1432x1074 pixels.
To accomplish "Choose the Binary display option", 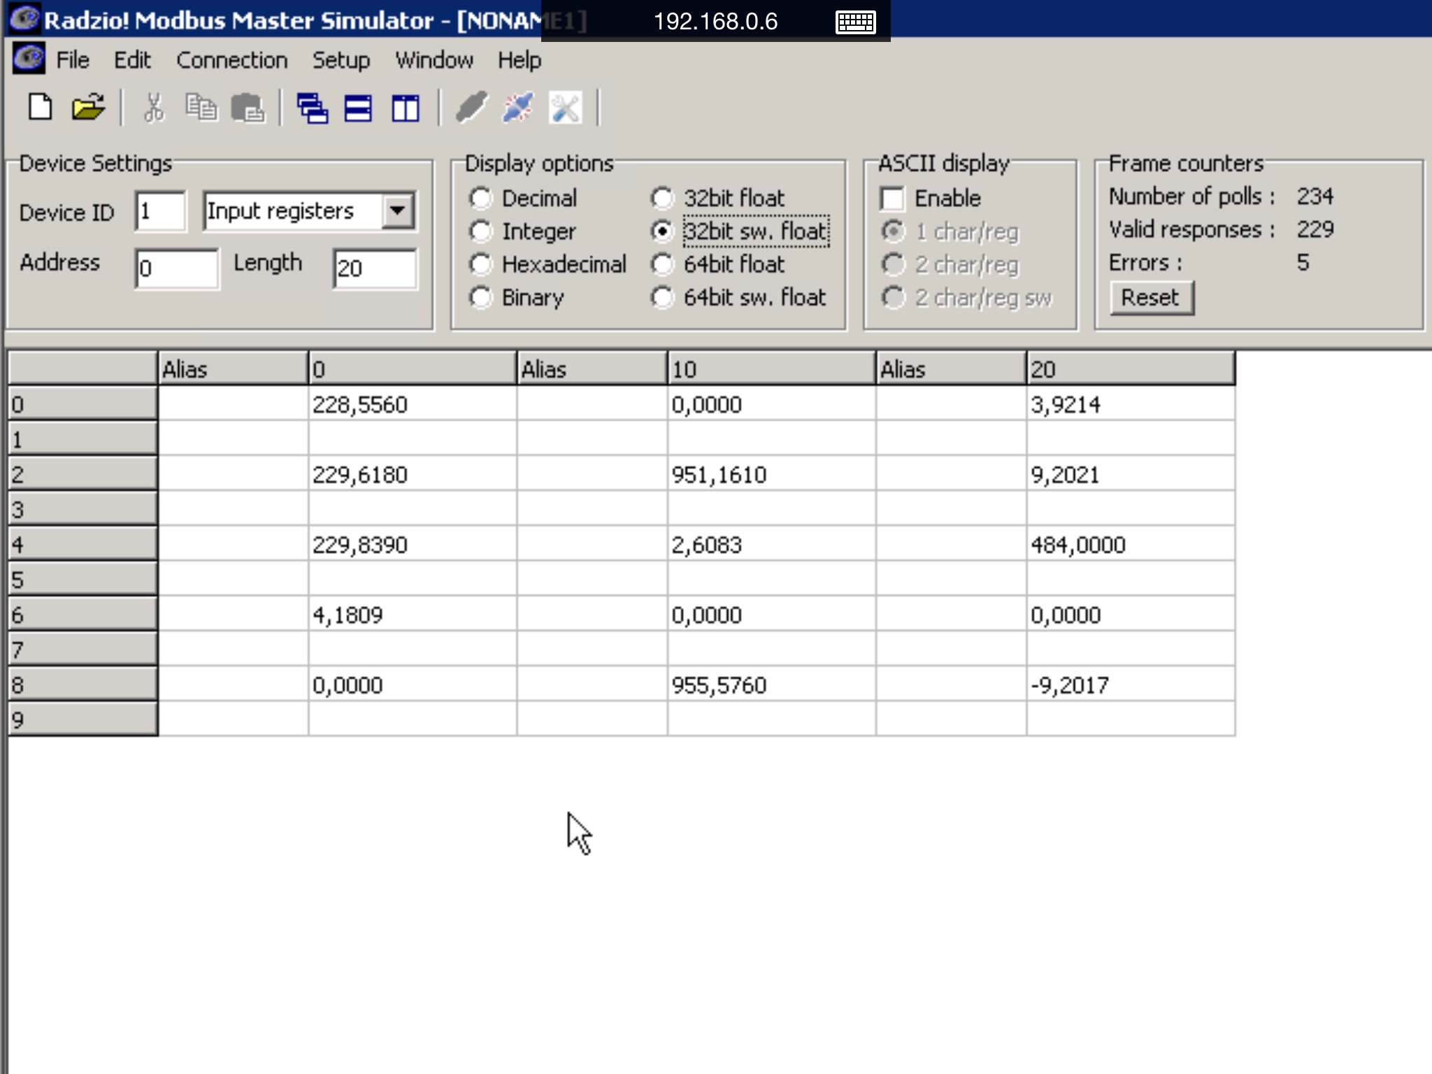I will coord(481,298).
